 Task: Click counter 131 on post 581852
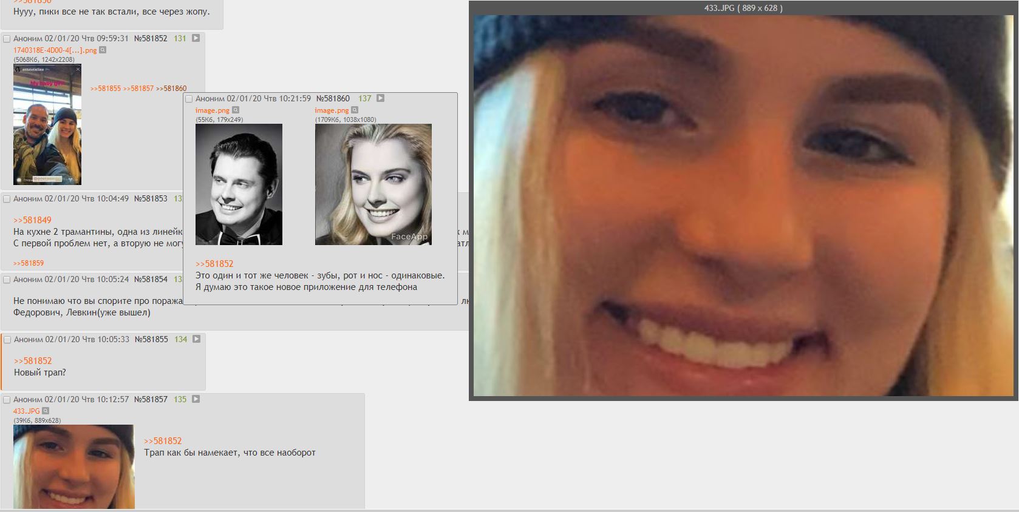pyautogui.click(x=180, y=38)
